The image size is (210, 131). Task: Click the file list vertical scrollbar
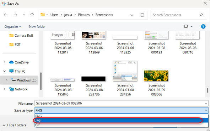208,90
